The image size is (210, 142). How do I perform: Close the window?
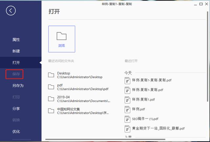(207, 4)
